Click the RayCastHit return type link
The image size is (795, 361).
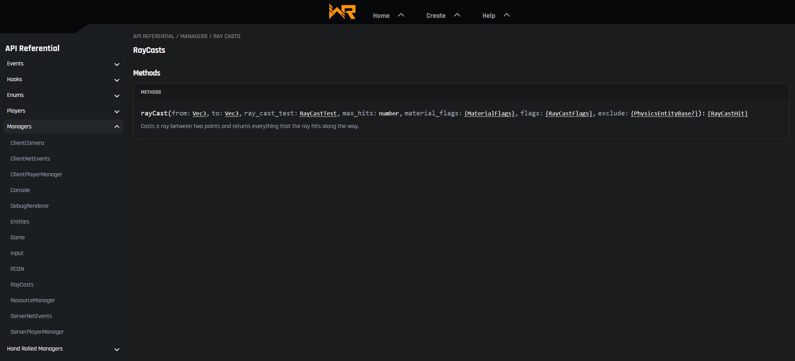[x=727, y=114]
